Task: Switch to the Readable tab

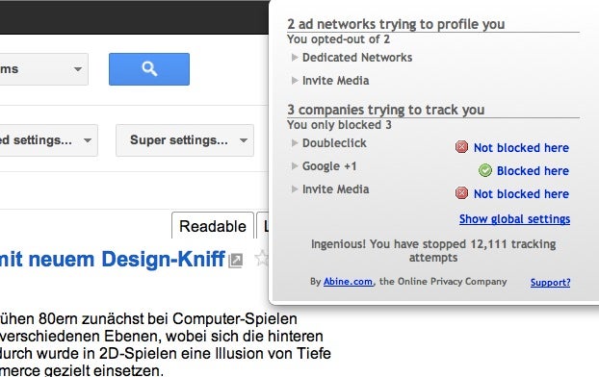Action: point(213,226)
